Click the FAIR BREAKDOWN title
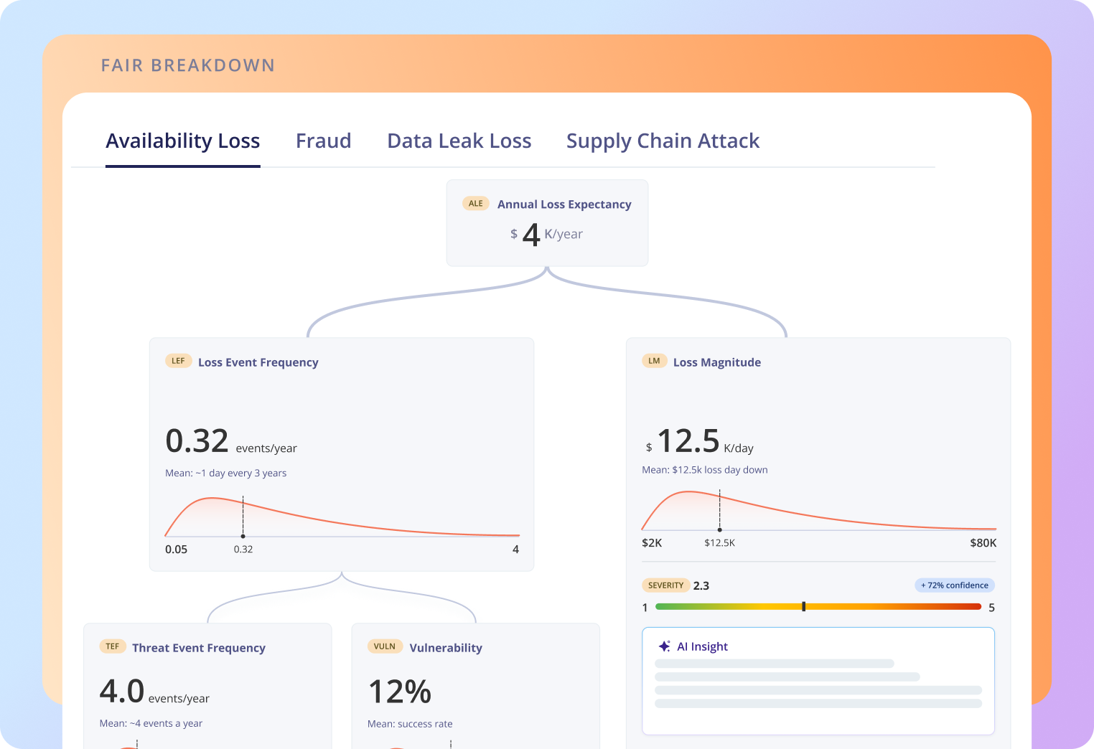The height and width of the screenshot is (749, 1094). pyautogui.click(x=188, y=65)
